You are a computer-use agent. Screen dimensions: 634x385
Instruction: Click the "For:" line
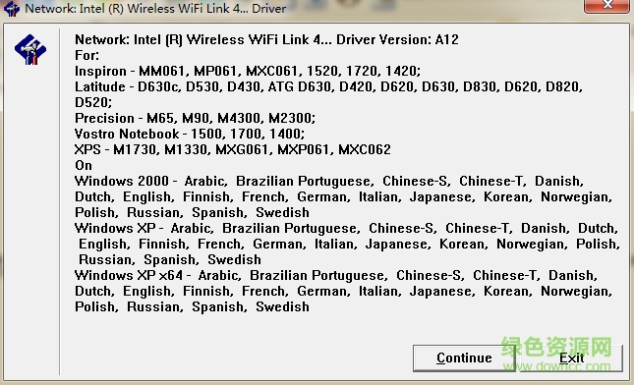[86, 55]
